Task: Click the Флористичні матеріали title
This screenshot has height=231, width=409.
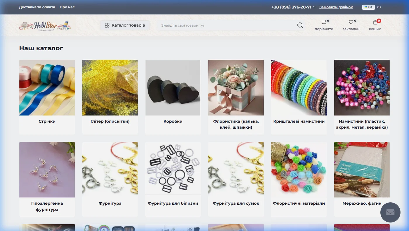Action: click(299, 203)
